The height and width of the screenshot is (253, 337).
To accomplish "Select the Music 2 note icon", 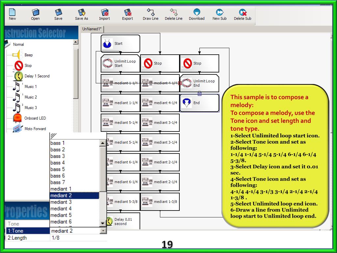I will pos(17,97).
